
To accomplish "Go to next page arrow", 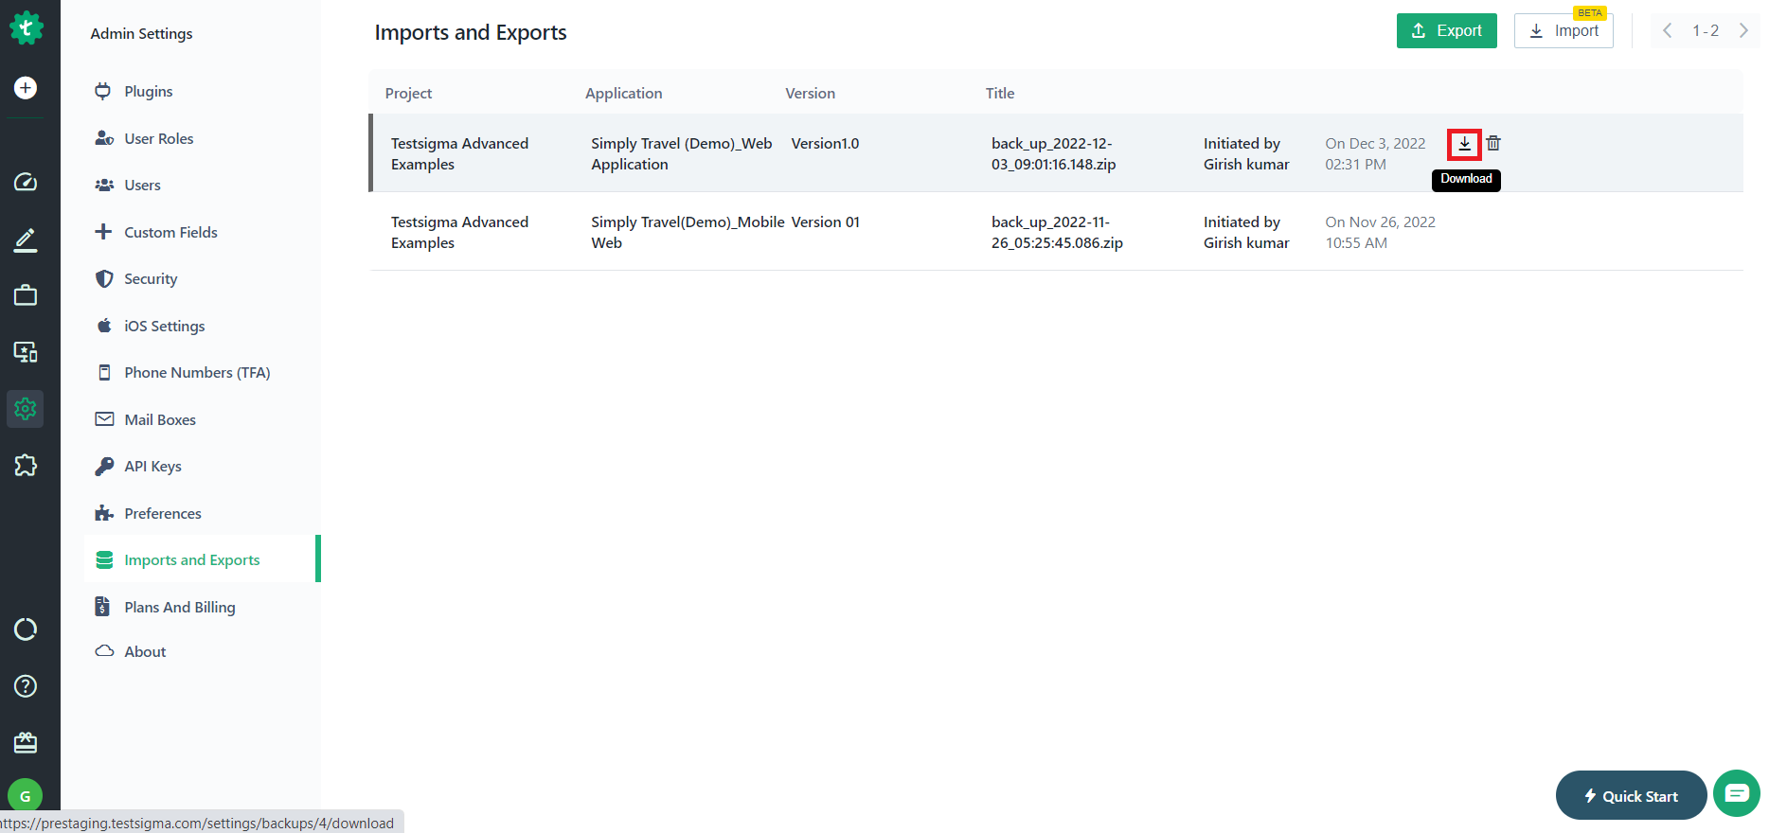I will (x=1743, y=30).
